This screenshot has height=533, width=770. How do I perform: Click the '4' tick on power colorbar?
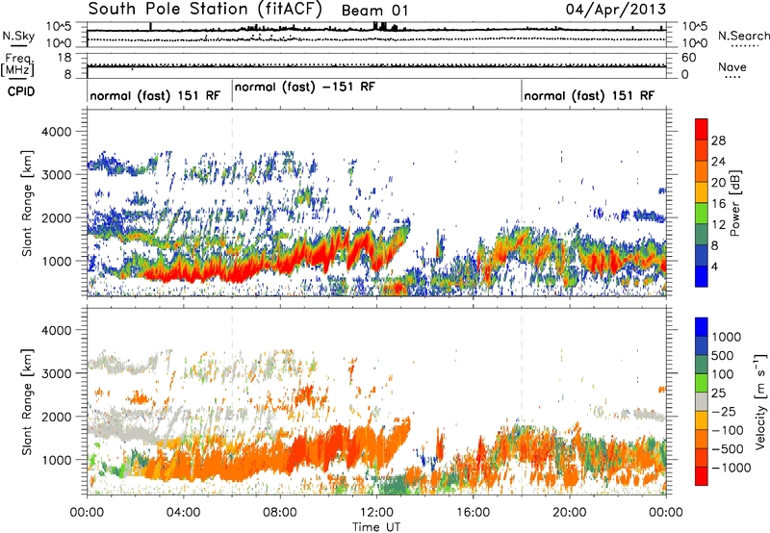click(714, 267)
